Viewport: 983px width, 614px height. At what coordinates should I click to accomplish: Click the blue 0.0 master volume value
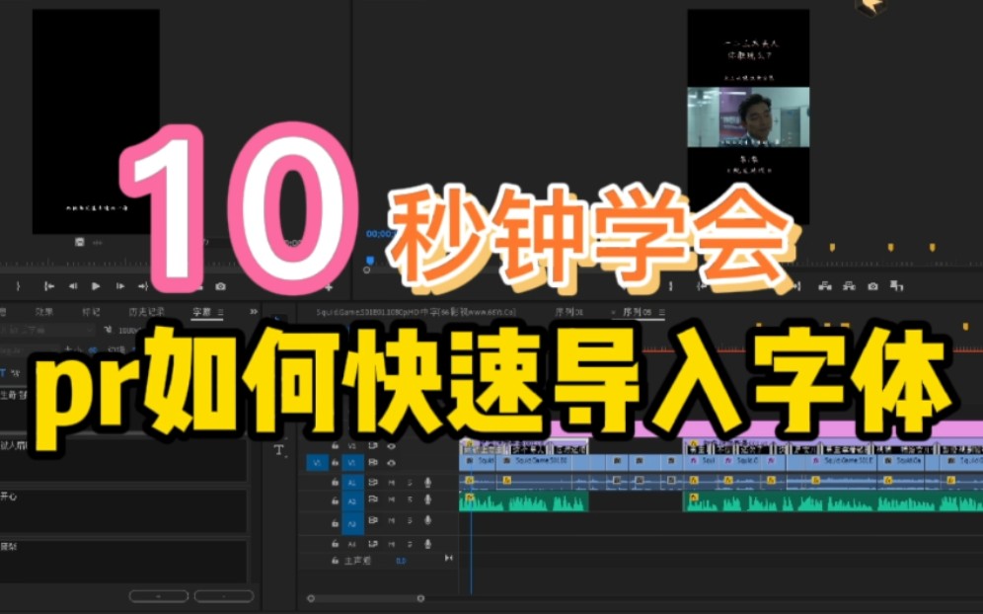(x=401, y=560)
